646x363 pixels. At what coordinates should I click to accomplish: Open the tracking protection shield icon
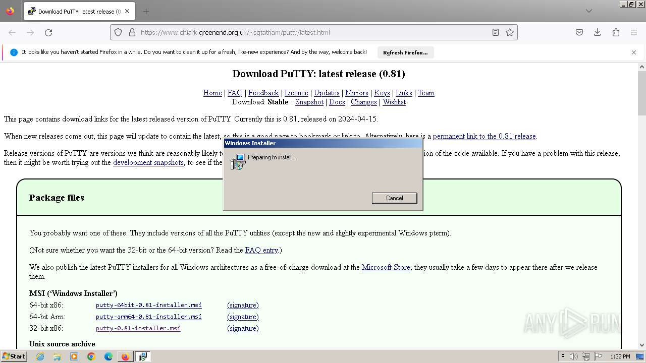coord(118,32)
